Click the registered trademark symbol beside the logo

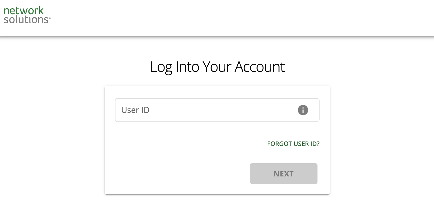[50, 18]
